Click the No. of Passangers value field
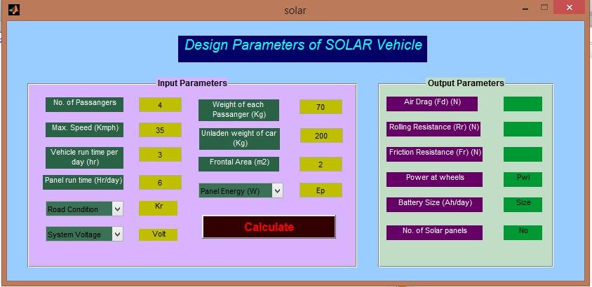 point(160,105)
